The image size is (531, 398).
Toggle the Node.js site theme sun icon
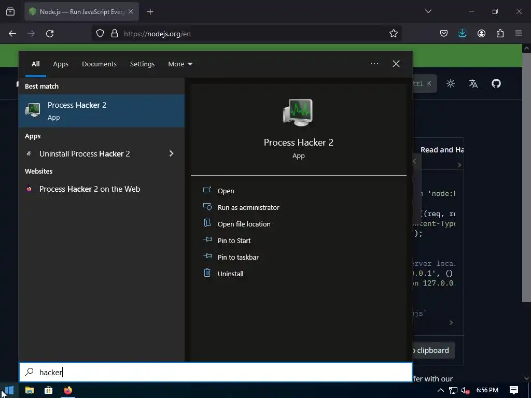click(451, 83)
